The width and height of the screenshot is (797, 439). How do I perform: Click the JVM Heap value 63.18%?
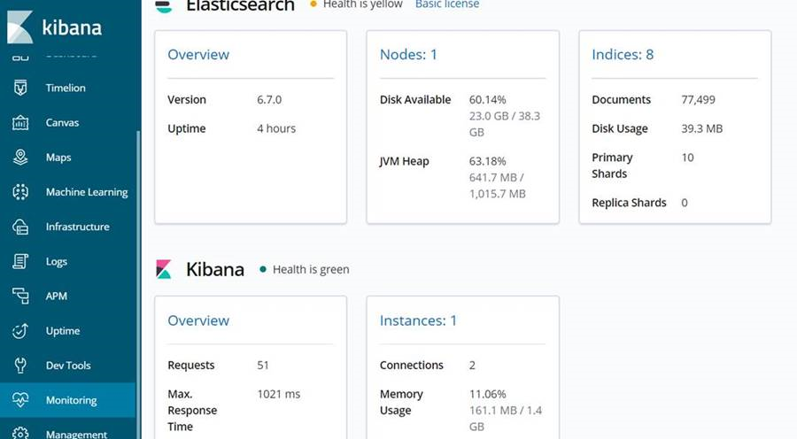(x=487, y=161)
